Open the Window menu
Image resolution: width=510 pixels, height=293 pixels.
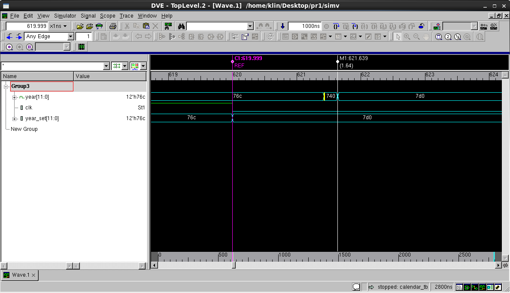pyautogui.click(x=147, y=15)
